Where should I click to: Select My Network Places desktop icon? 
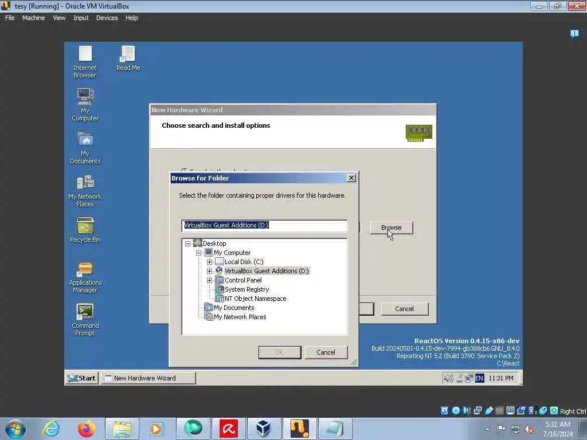pyautogui.click(x=85, y=191)
